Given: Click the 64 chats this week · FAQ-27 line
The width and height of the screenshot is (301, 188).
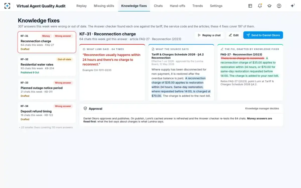Looking at the screenshot, I should (x=37, y=45).
